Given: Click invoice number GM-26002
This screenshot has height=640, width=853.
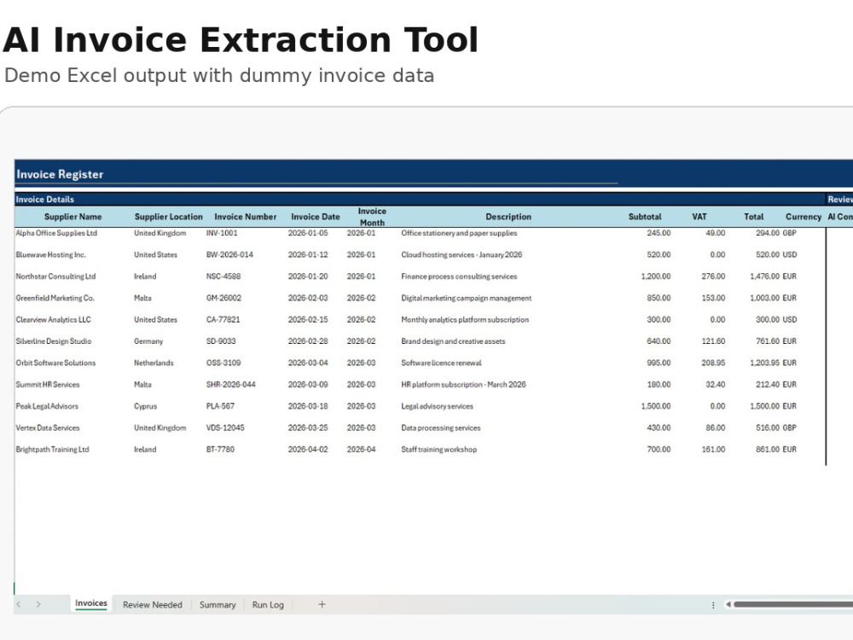Looking at the screenshot, I should [223, 298].
